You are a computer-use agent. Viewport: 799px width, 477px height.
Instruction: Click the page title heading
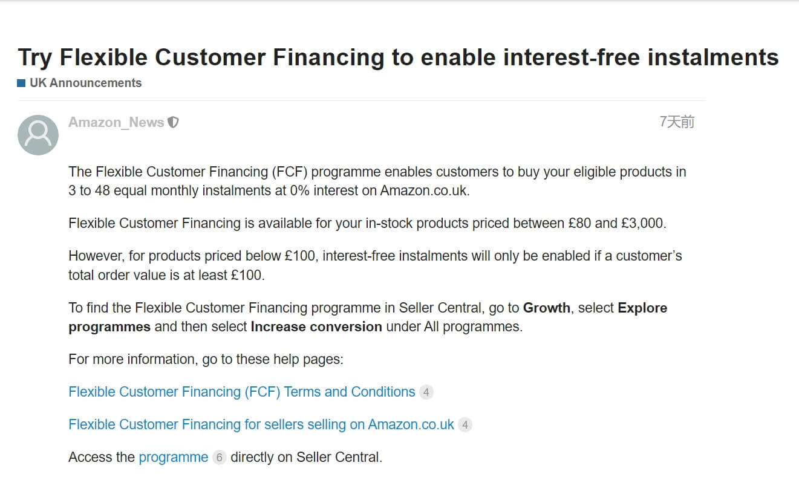[398, 57]
